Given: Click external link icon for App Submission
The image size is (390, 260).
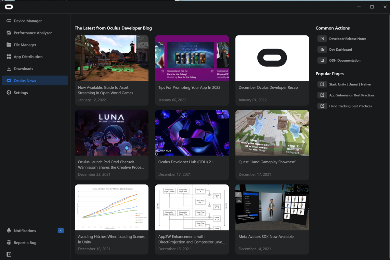Looking at the screenshot, I should [x=322, y=95].
